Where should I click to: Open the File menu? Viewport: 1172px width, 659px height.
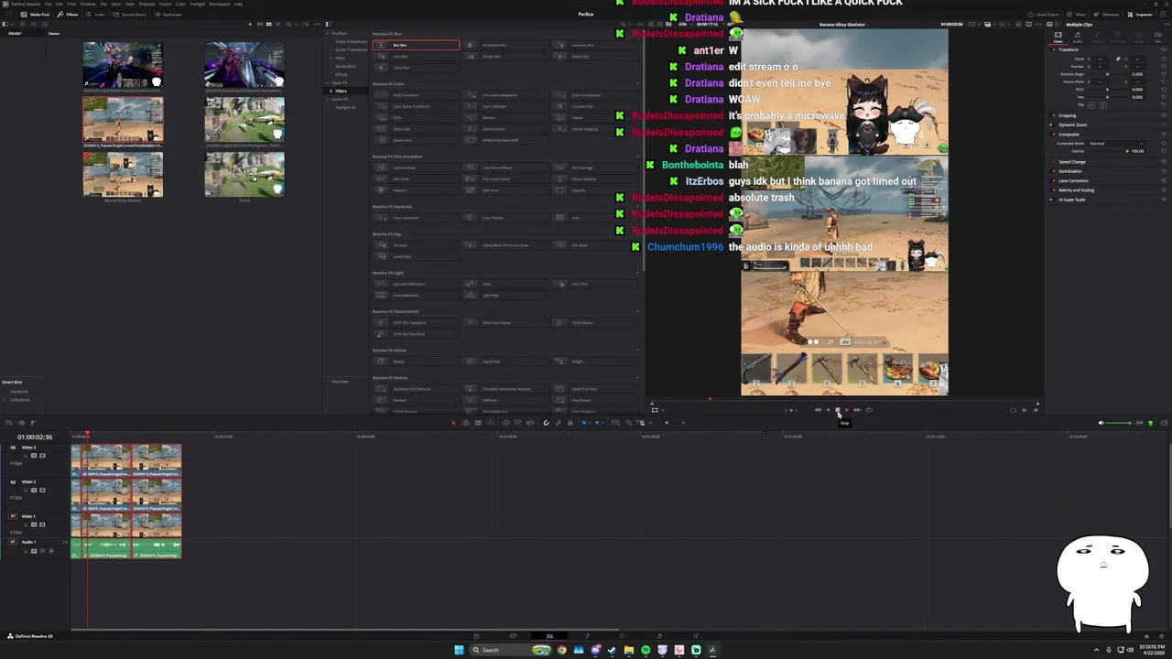(48, 4)
